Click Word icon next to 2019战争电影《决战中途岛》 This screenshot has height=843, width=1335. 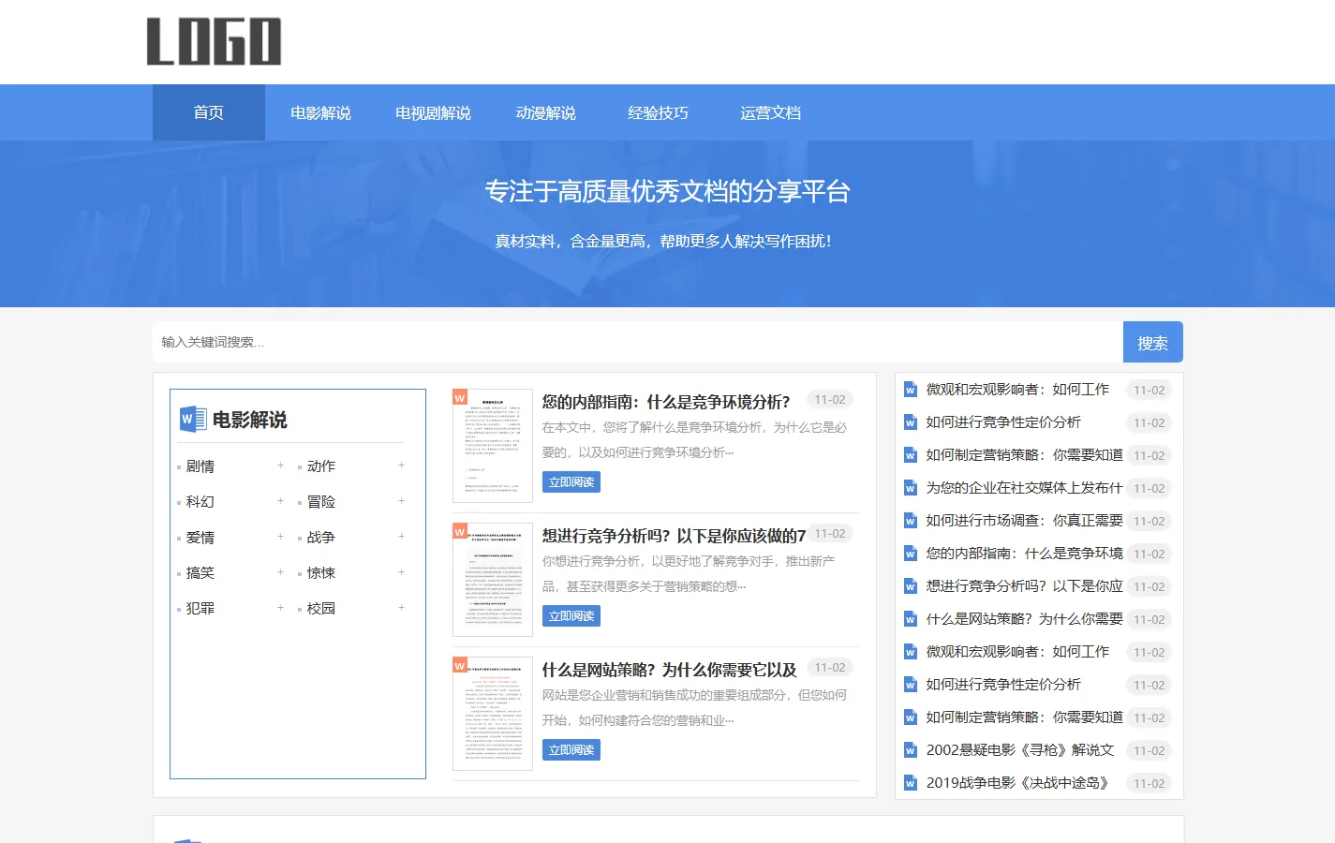point(910,783)
